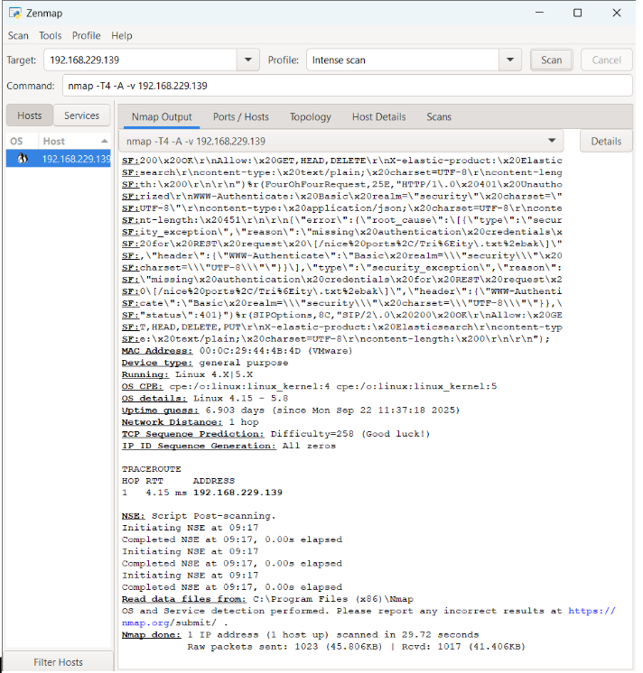Expand the Target dropdown arrow

tap(248, 60)
